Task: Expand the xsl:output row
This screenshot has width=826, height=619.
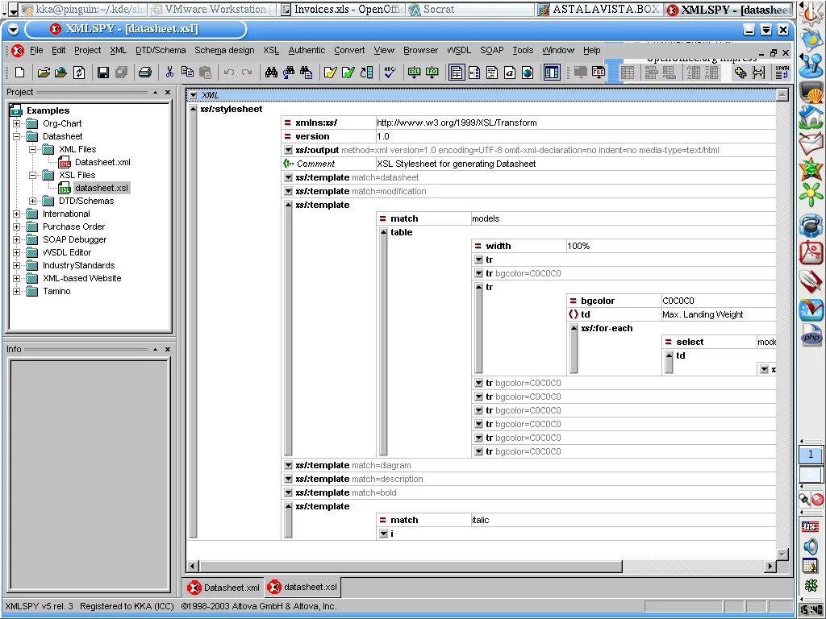Action: coord(288,150)
